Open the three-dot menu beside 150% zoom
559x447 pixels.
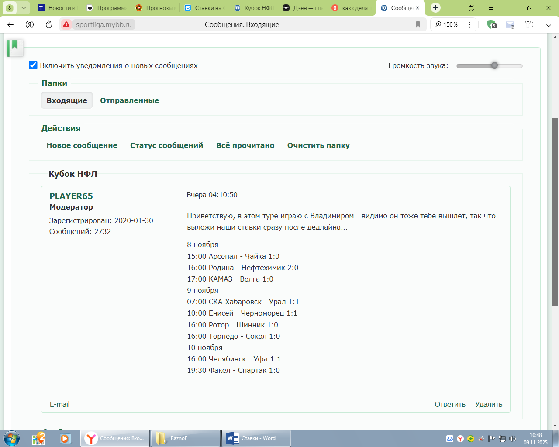469,24
